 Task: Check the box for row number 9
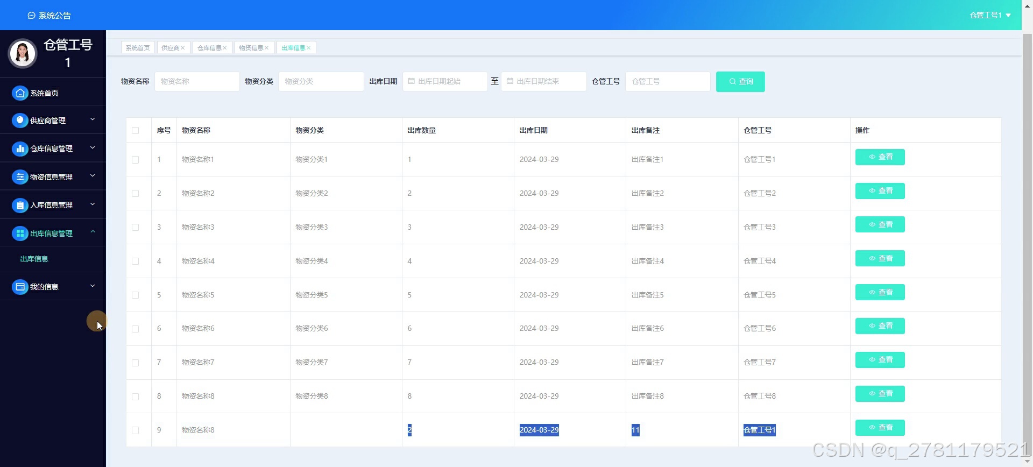135,430
